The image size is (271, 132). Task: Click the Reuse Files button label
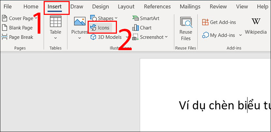tap(186, 35)
